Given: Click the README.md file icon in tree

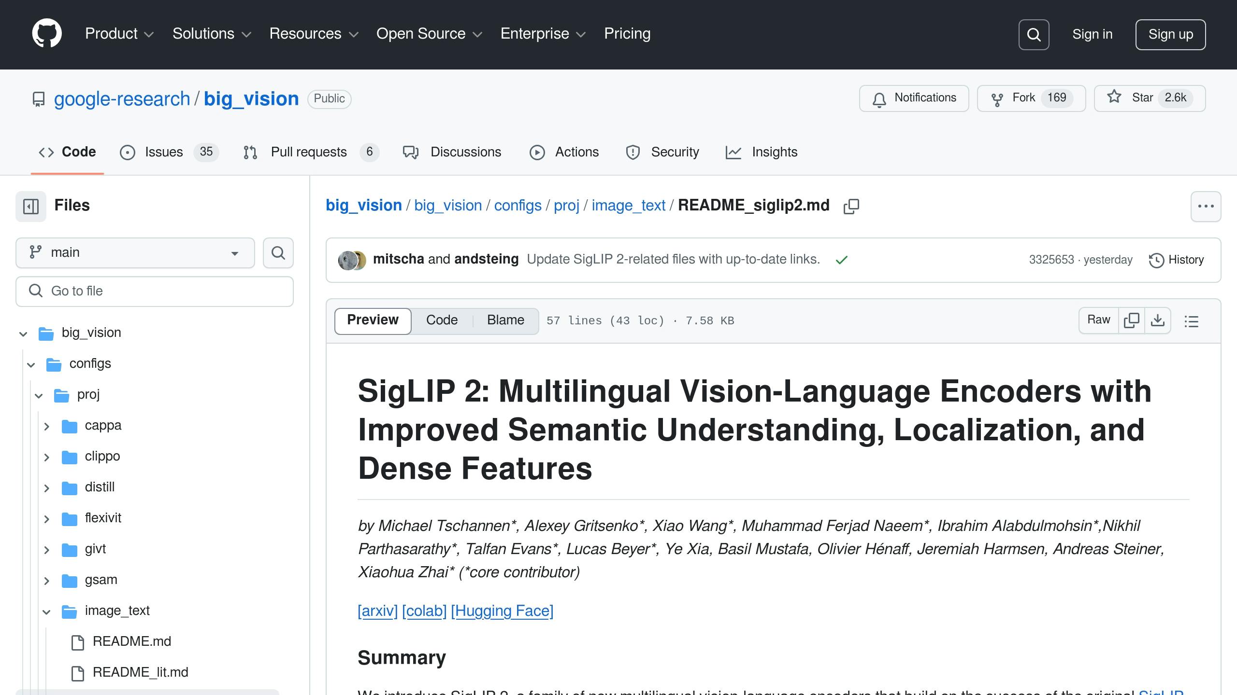Looking at the screenshot, I should (x=78, y=642).
